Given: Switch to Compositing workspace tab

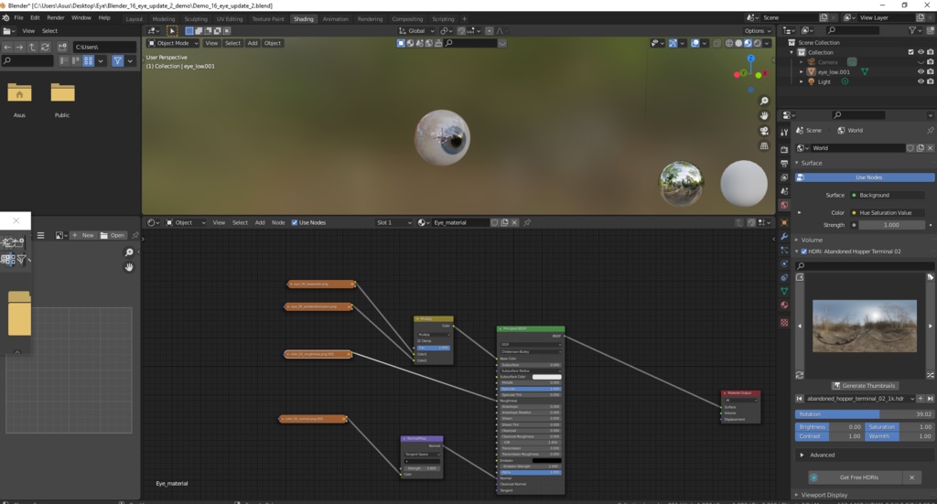Looking at the screenshot, I should click(x=407, y=19).
